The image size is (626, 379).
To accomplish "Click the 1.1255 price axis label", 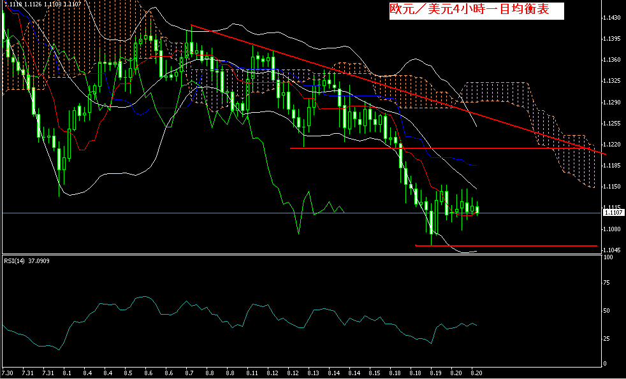I will click(x=613, y=124).
